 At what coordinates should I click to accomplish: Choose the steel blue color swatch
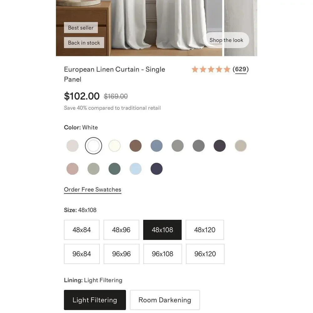(x=156, y=146)
